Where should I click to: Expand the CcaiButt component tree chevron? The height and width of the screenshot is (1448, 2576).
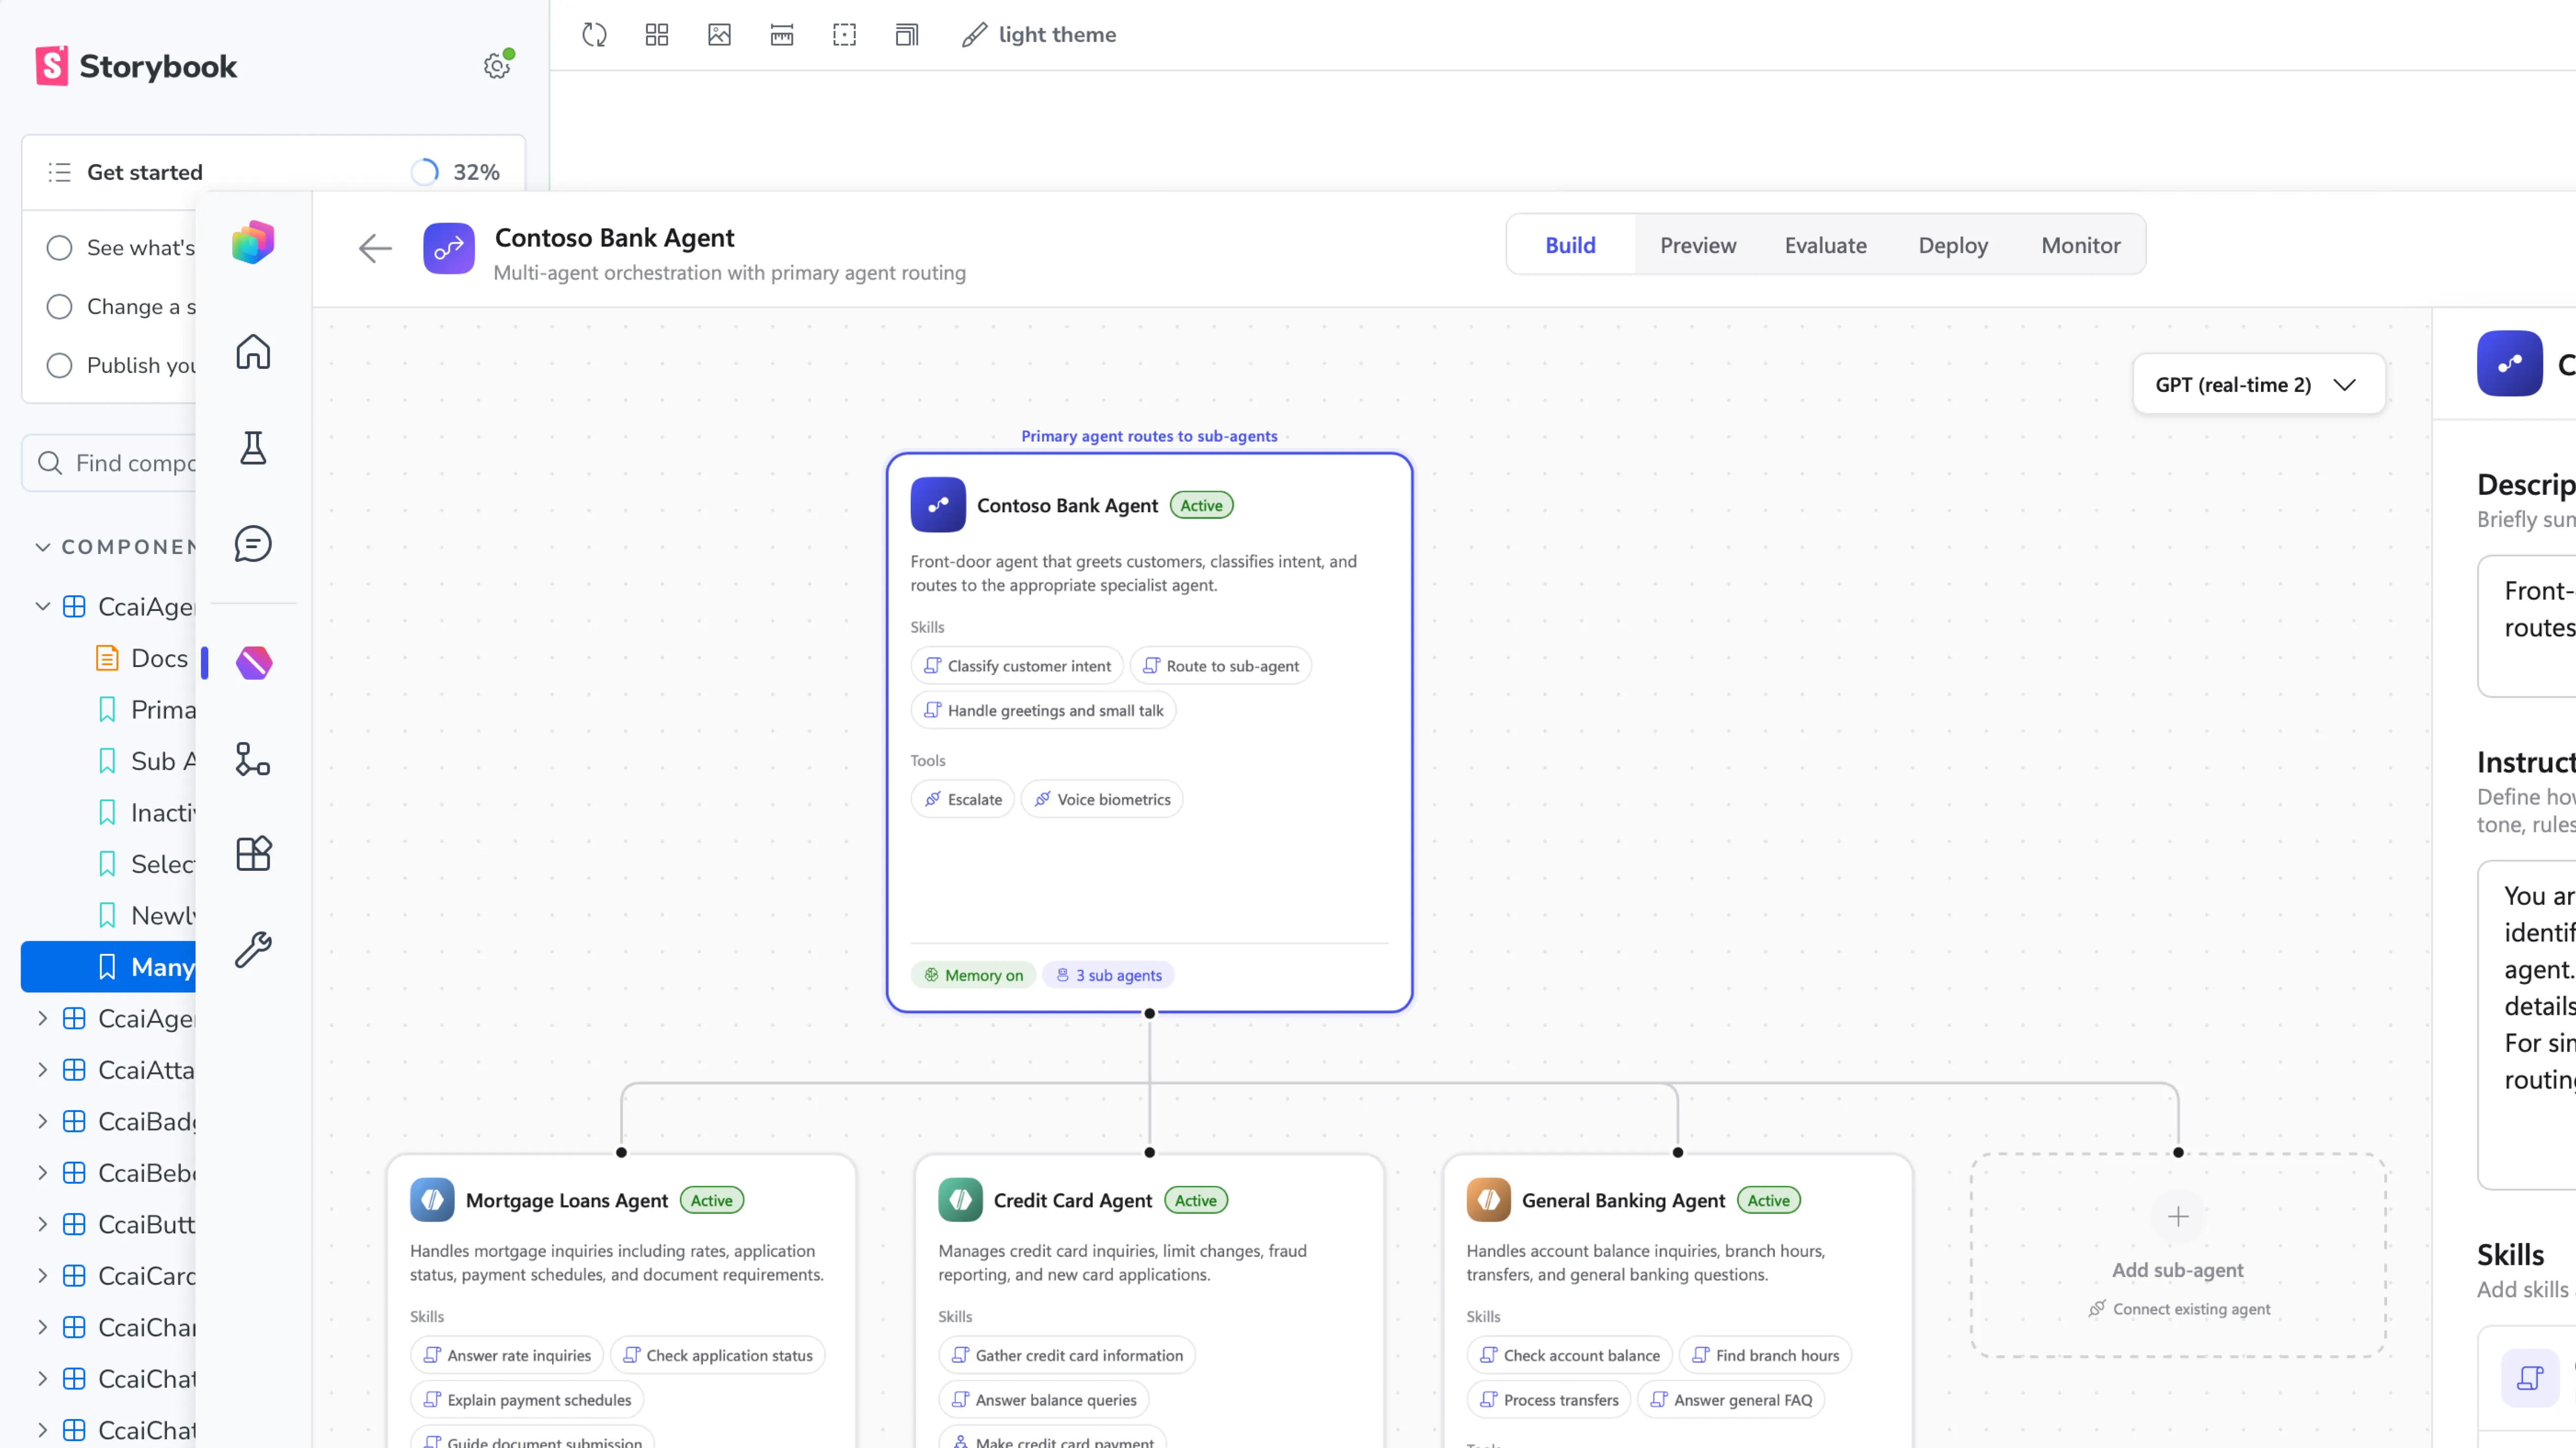[x=42, y=1225]
